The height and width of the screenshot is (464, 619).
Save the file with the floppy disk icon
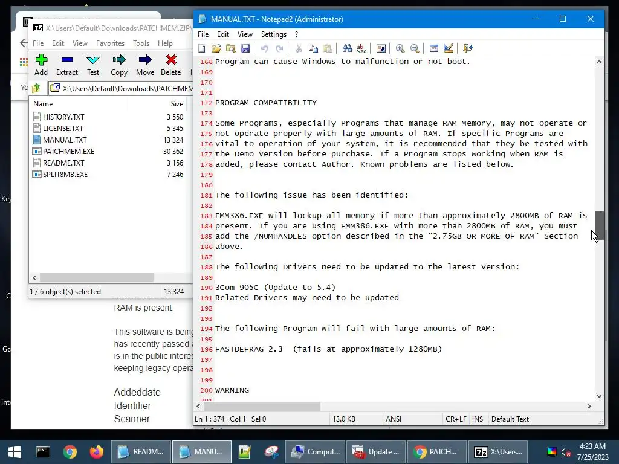245,48
